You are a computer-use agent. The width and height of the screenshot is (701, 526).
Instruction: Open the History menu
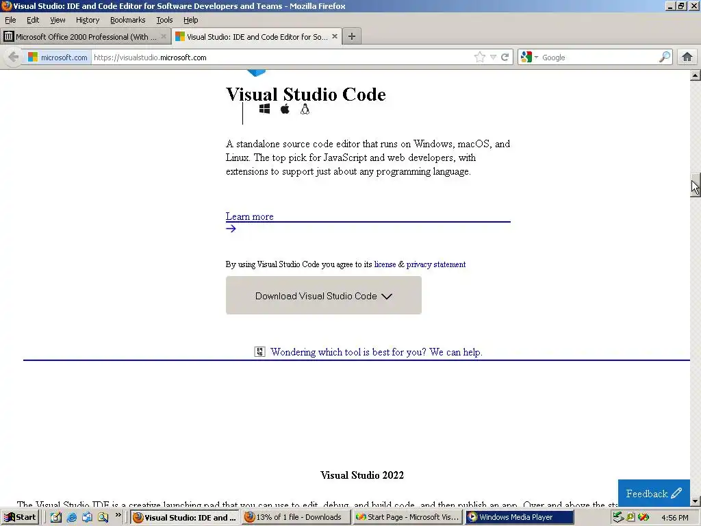88,20
